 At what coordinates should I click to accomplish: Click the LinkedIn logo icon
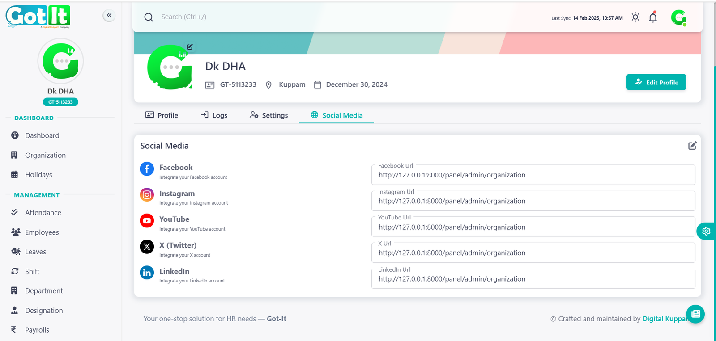click(147, 273)
